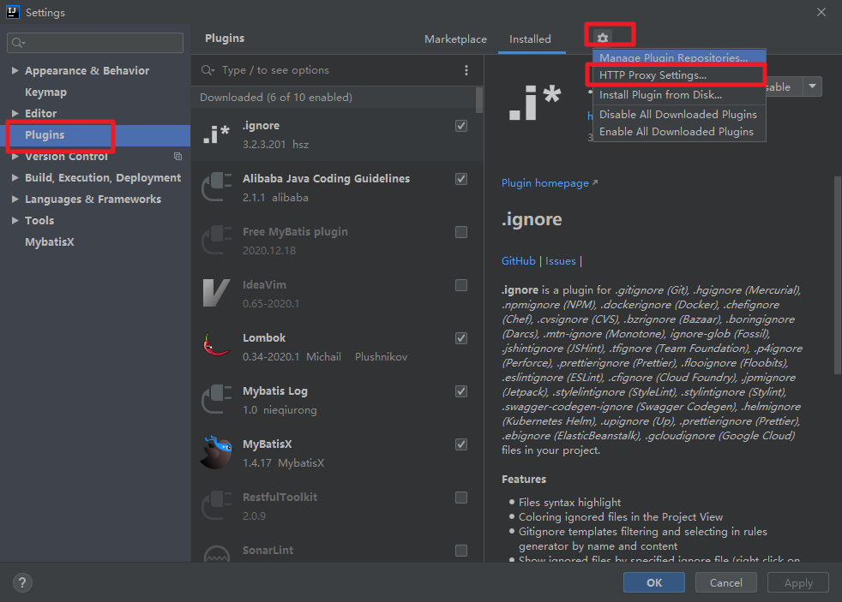The height and width of the screenshot is (602, 842).
Task: Click the IdeaVim plugin icon
Action: [x=216, y=293]
